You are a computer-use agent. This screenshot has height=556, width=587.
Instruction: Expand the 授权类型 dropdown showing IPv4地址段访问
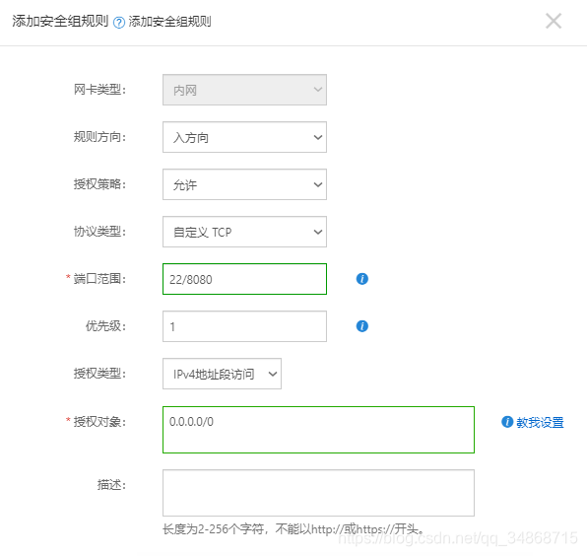(222, 374)
